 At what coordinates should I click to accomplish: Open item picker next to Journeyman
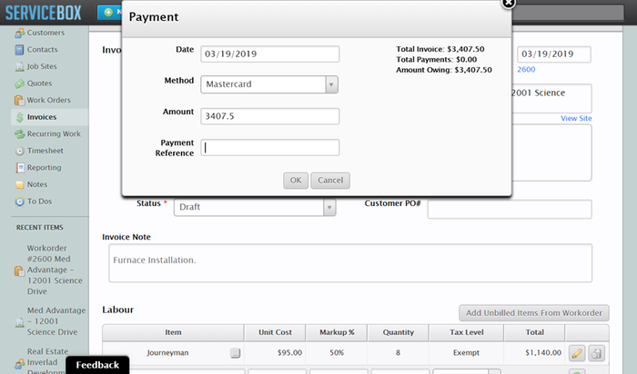[x=235, y=353]
